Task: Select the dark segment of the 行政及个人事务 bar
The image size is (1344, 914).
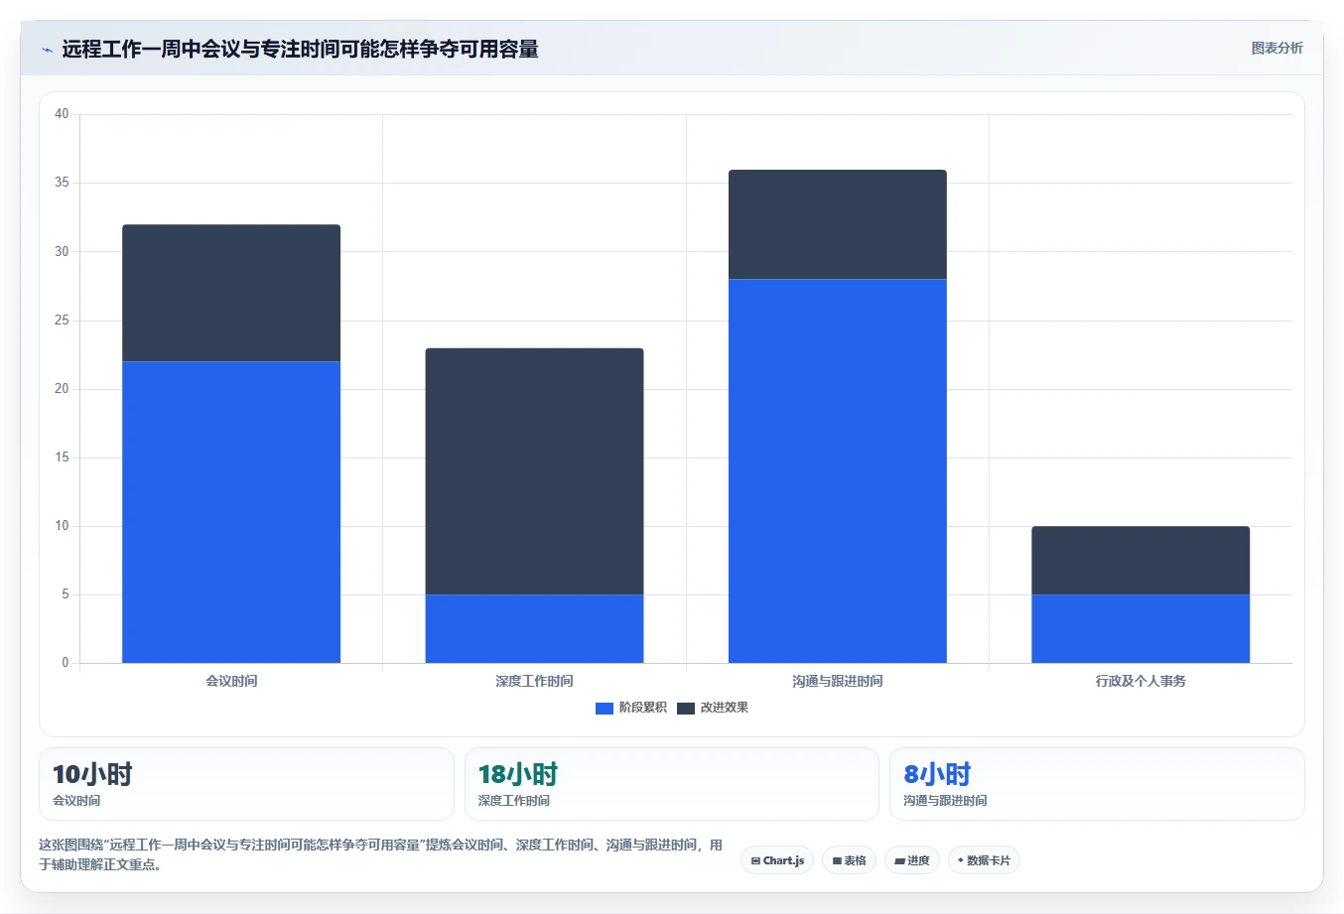Action: tap(1141, 560)
